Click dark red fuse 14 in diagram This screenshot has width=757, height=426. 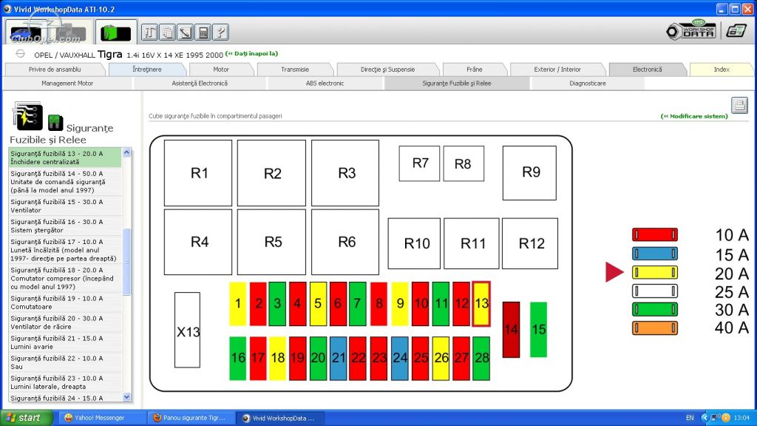pos(512,330)
